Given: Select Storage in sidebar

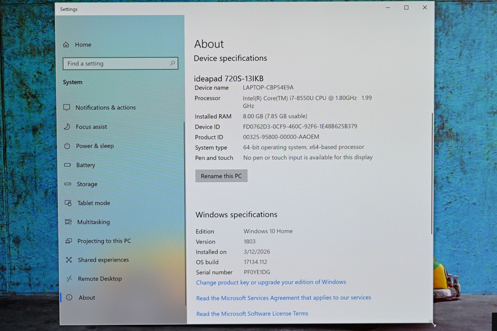Looking at the screenshot, I should [x=87, y=184].
